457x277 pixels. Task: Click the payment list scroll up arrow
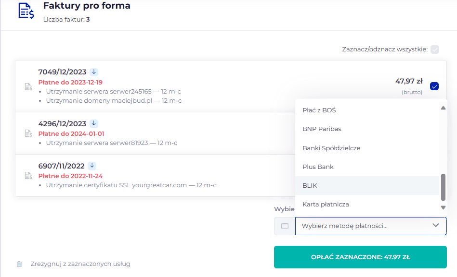444,108
